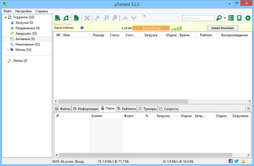Click the Add Torrent toolbar icon
The height and width of the screenshot is (166, 254).
pos(57,18)
